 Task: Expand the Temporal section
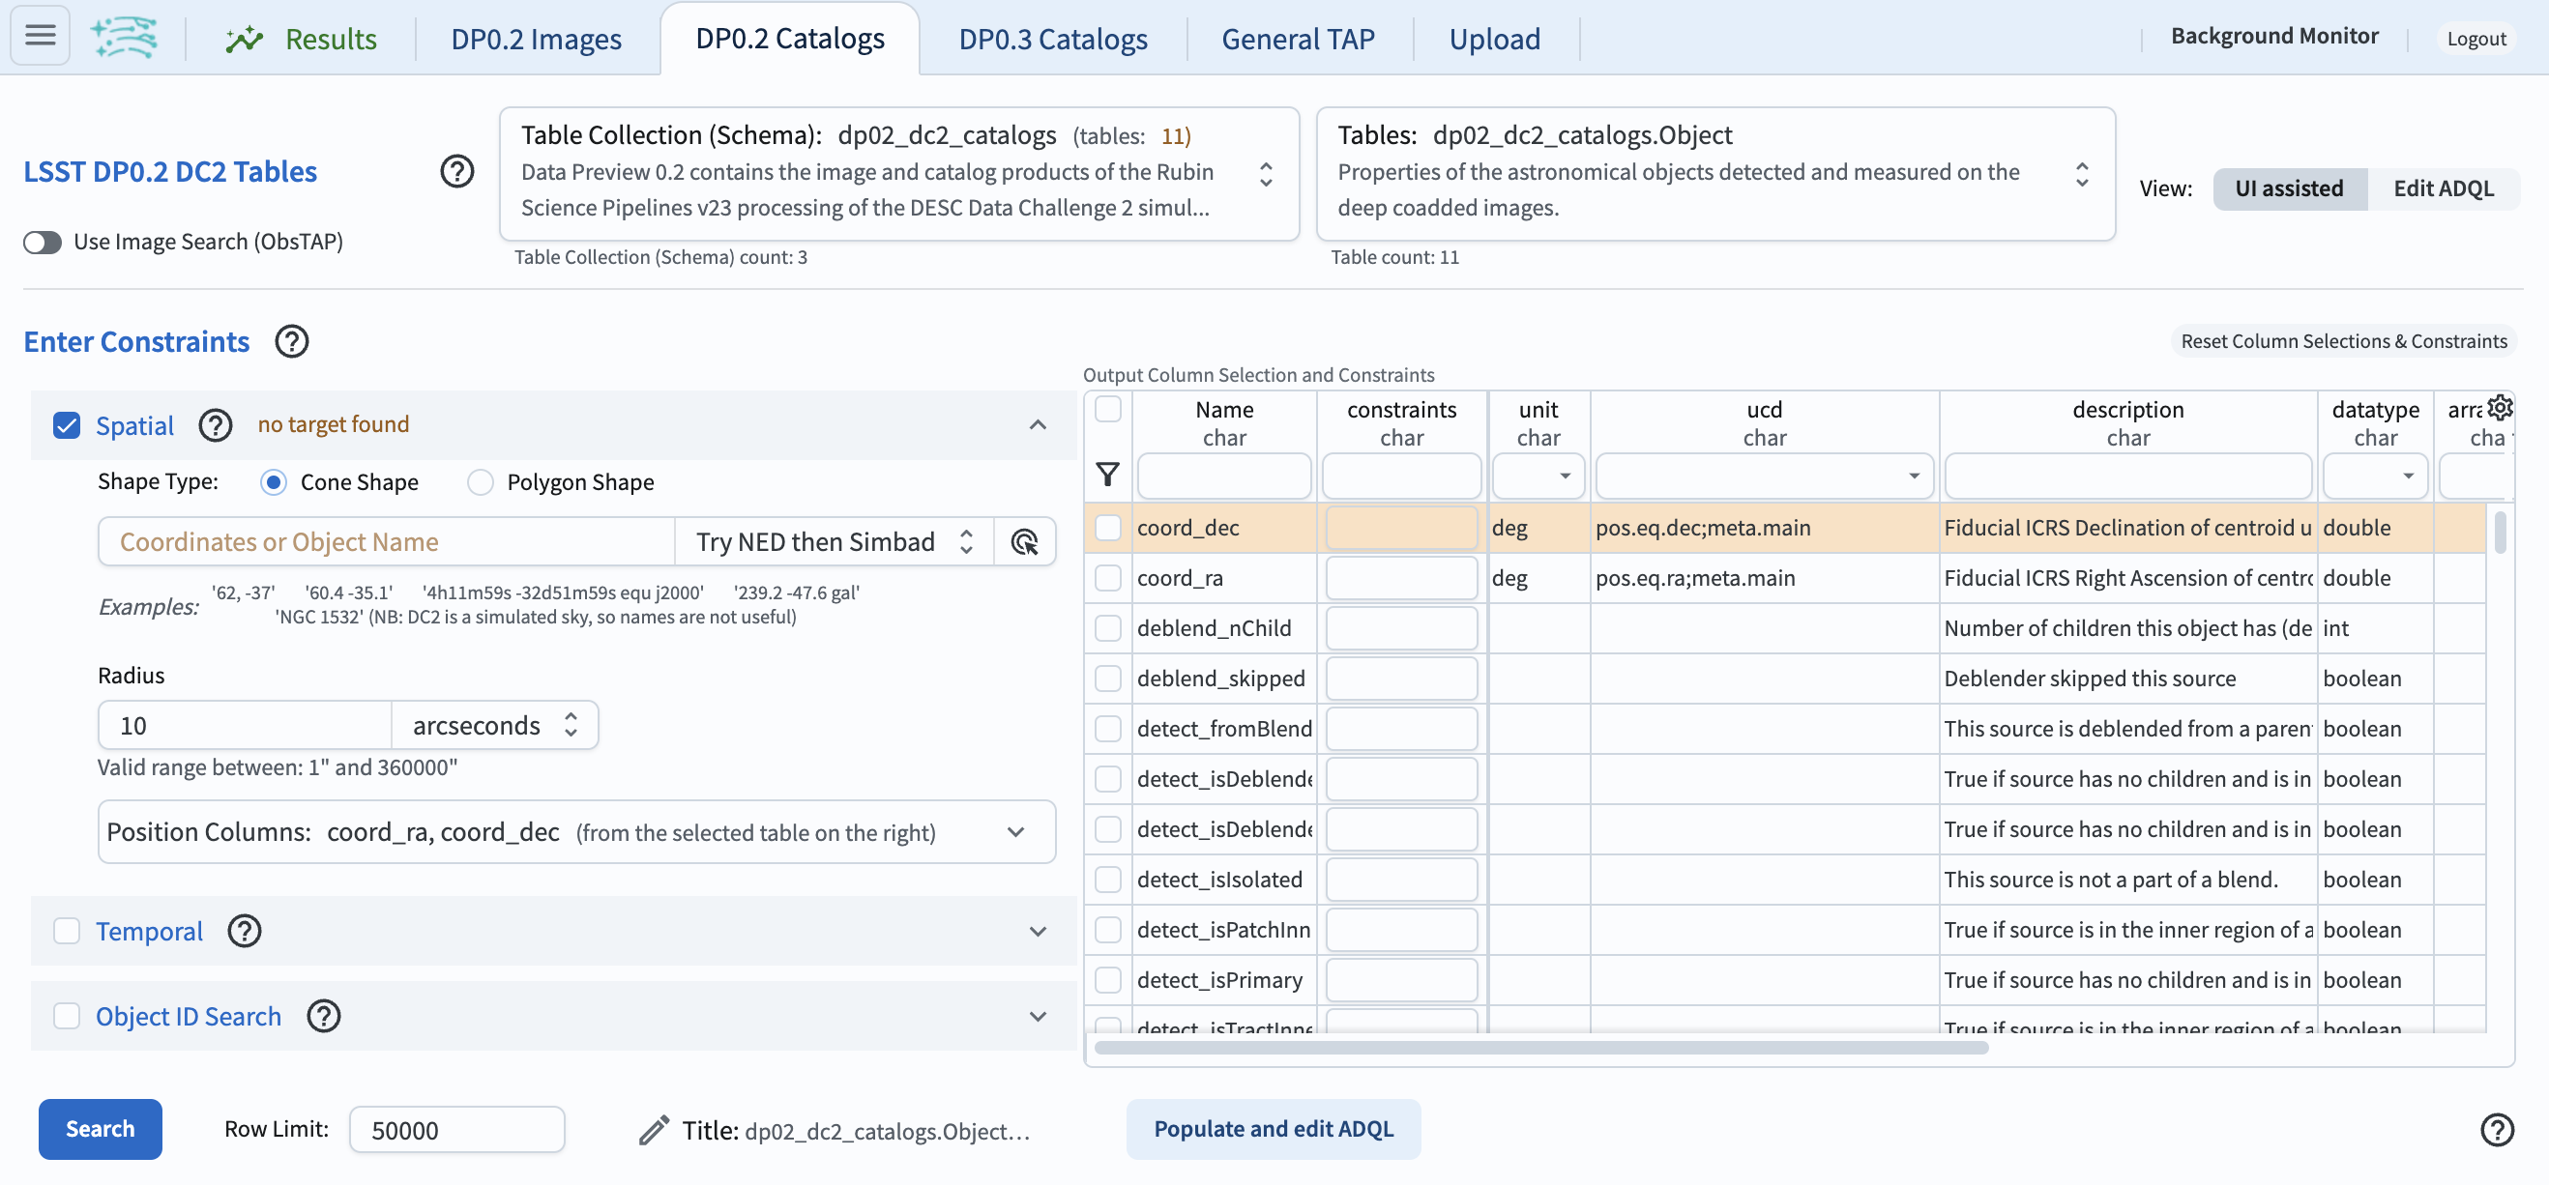point(1037,931)
